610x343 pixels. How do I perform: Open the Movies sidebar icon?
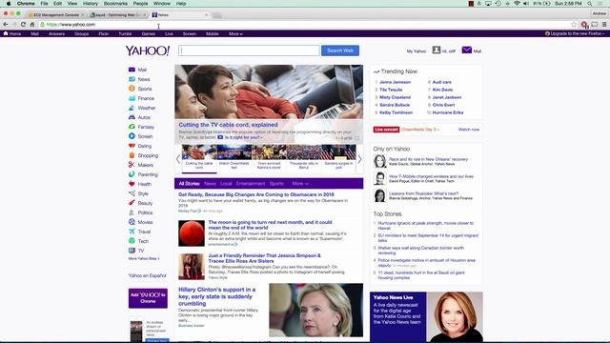pos(132,222)
